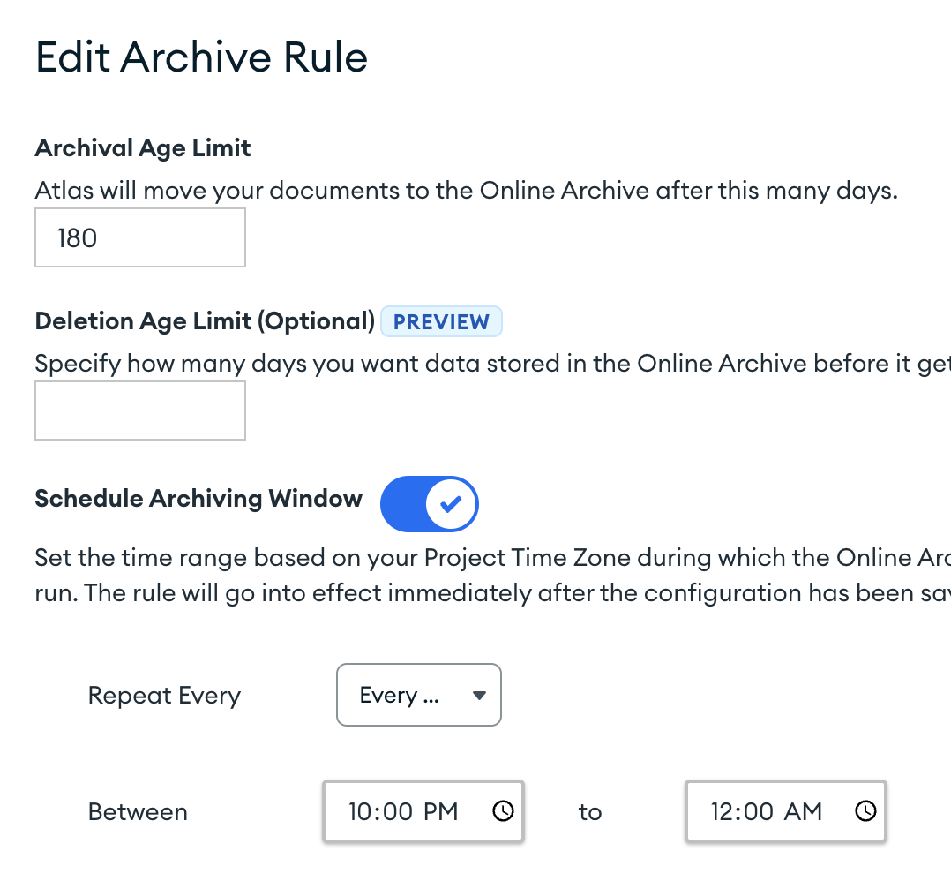Focus the empty Deletion Age Limit input
The image size is (951, 874).
tap(140, 411)
